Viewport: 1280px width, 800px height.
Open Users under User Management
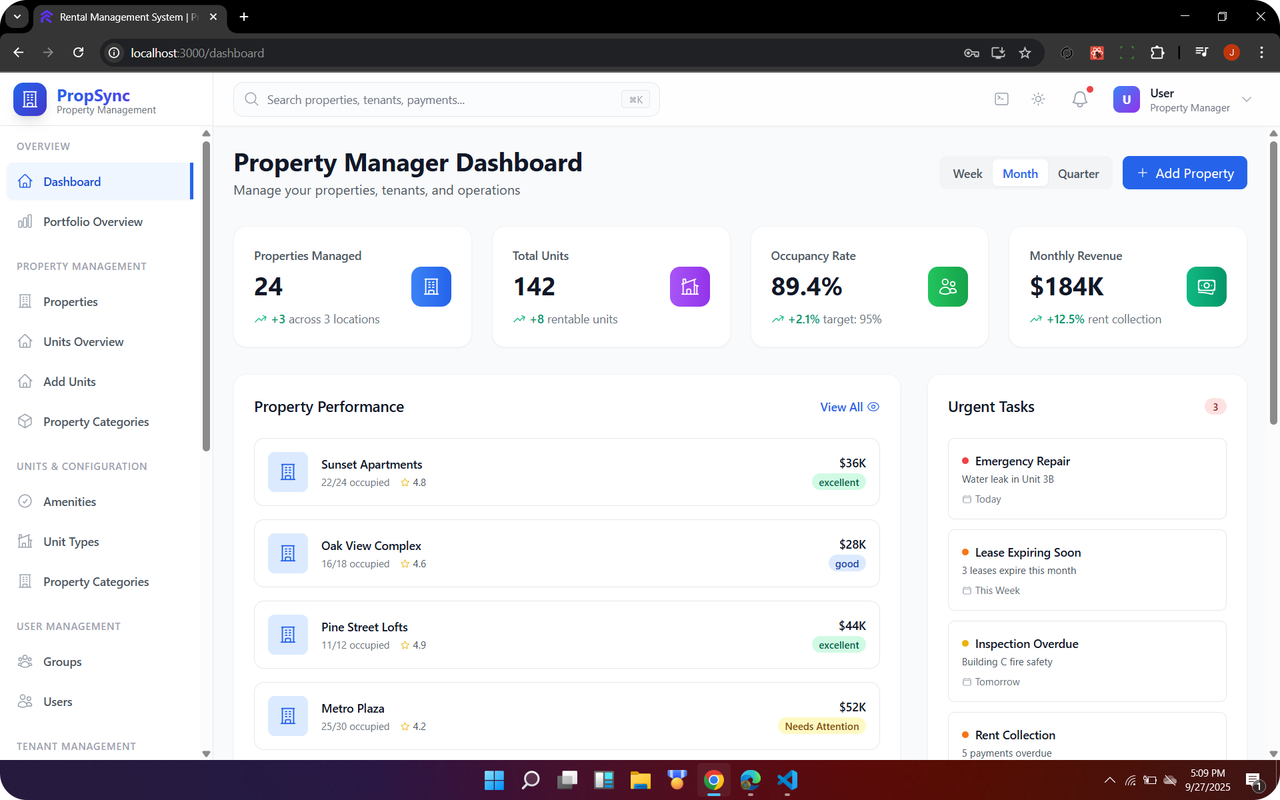pos(100,701)
